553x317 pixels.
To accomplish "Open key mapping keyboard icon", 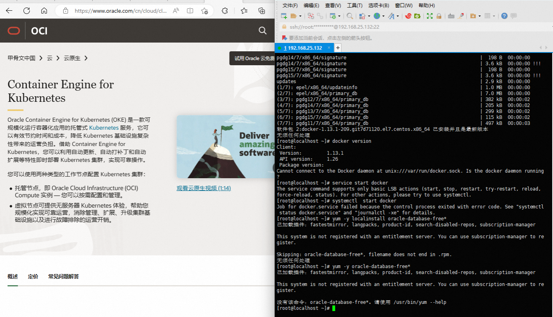I will pyautogui.click(x=451, y=16).
